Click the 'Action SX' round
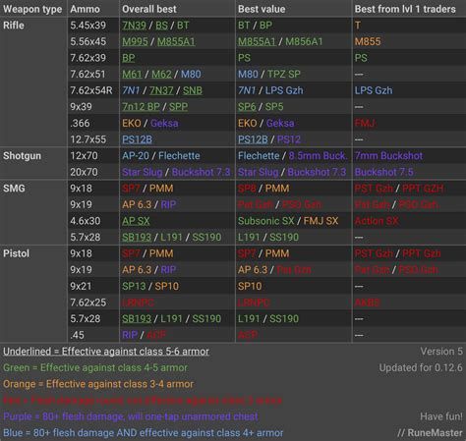 coord(377,221)
